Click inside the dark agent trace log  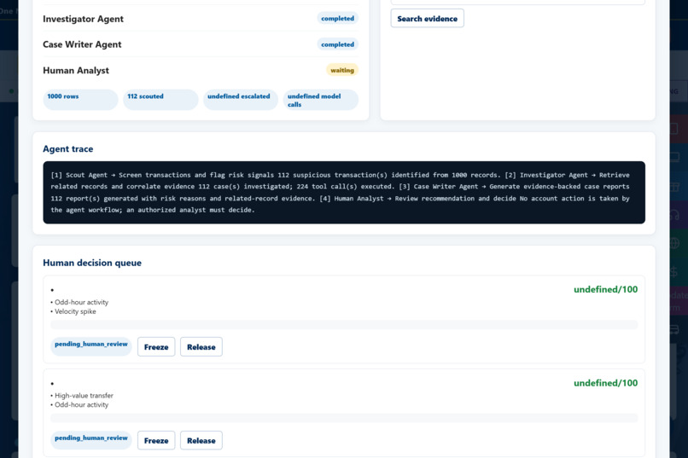click(x=344, y=193)
